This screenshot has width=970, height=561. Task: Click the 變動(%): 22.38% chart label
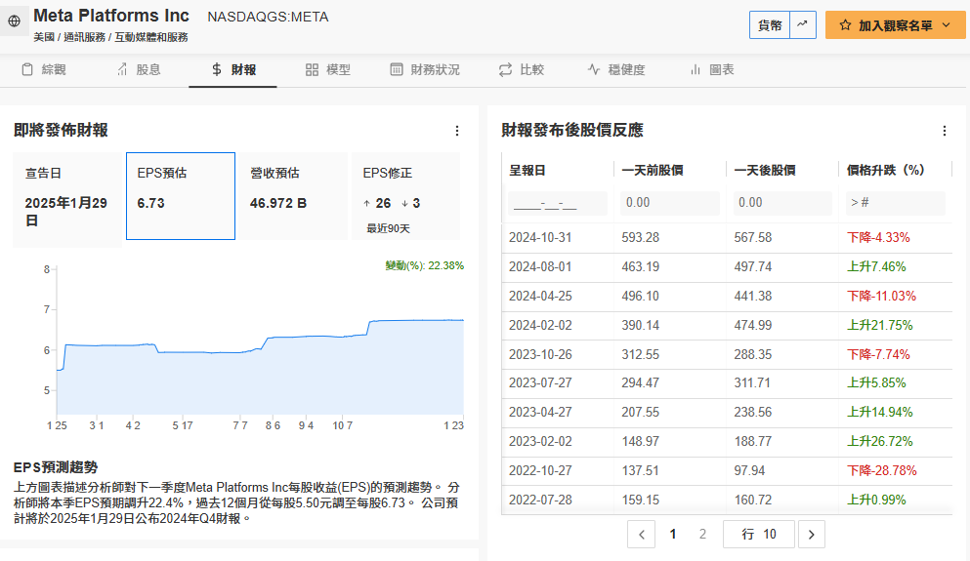[x=424, y=265]
